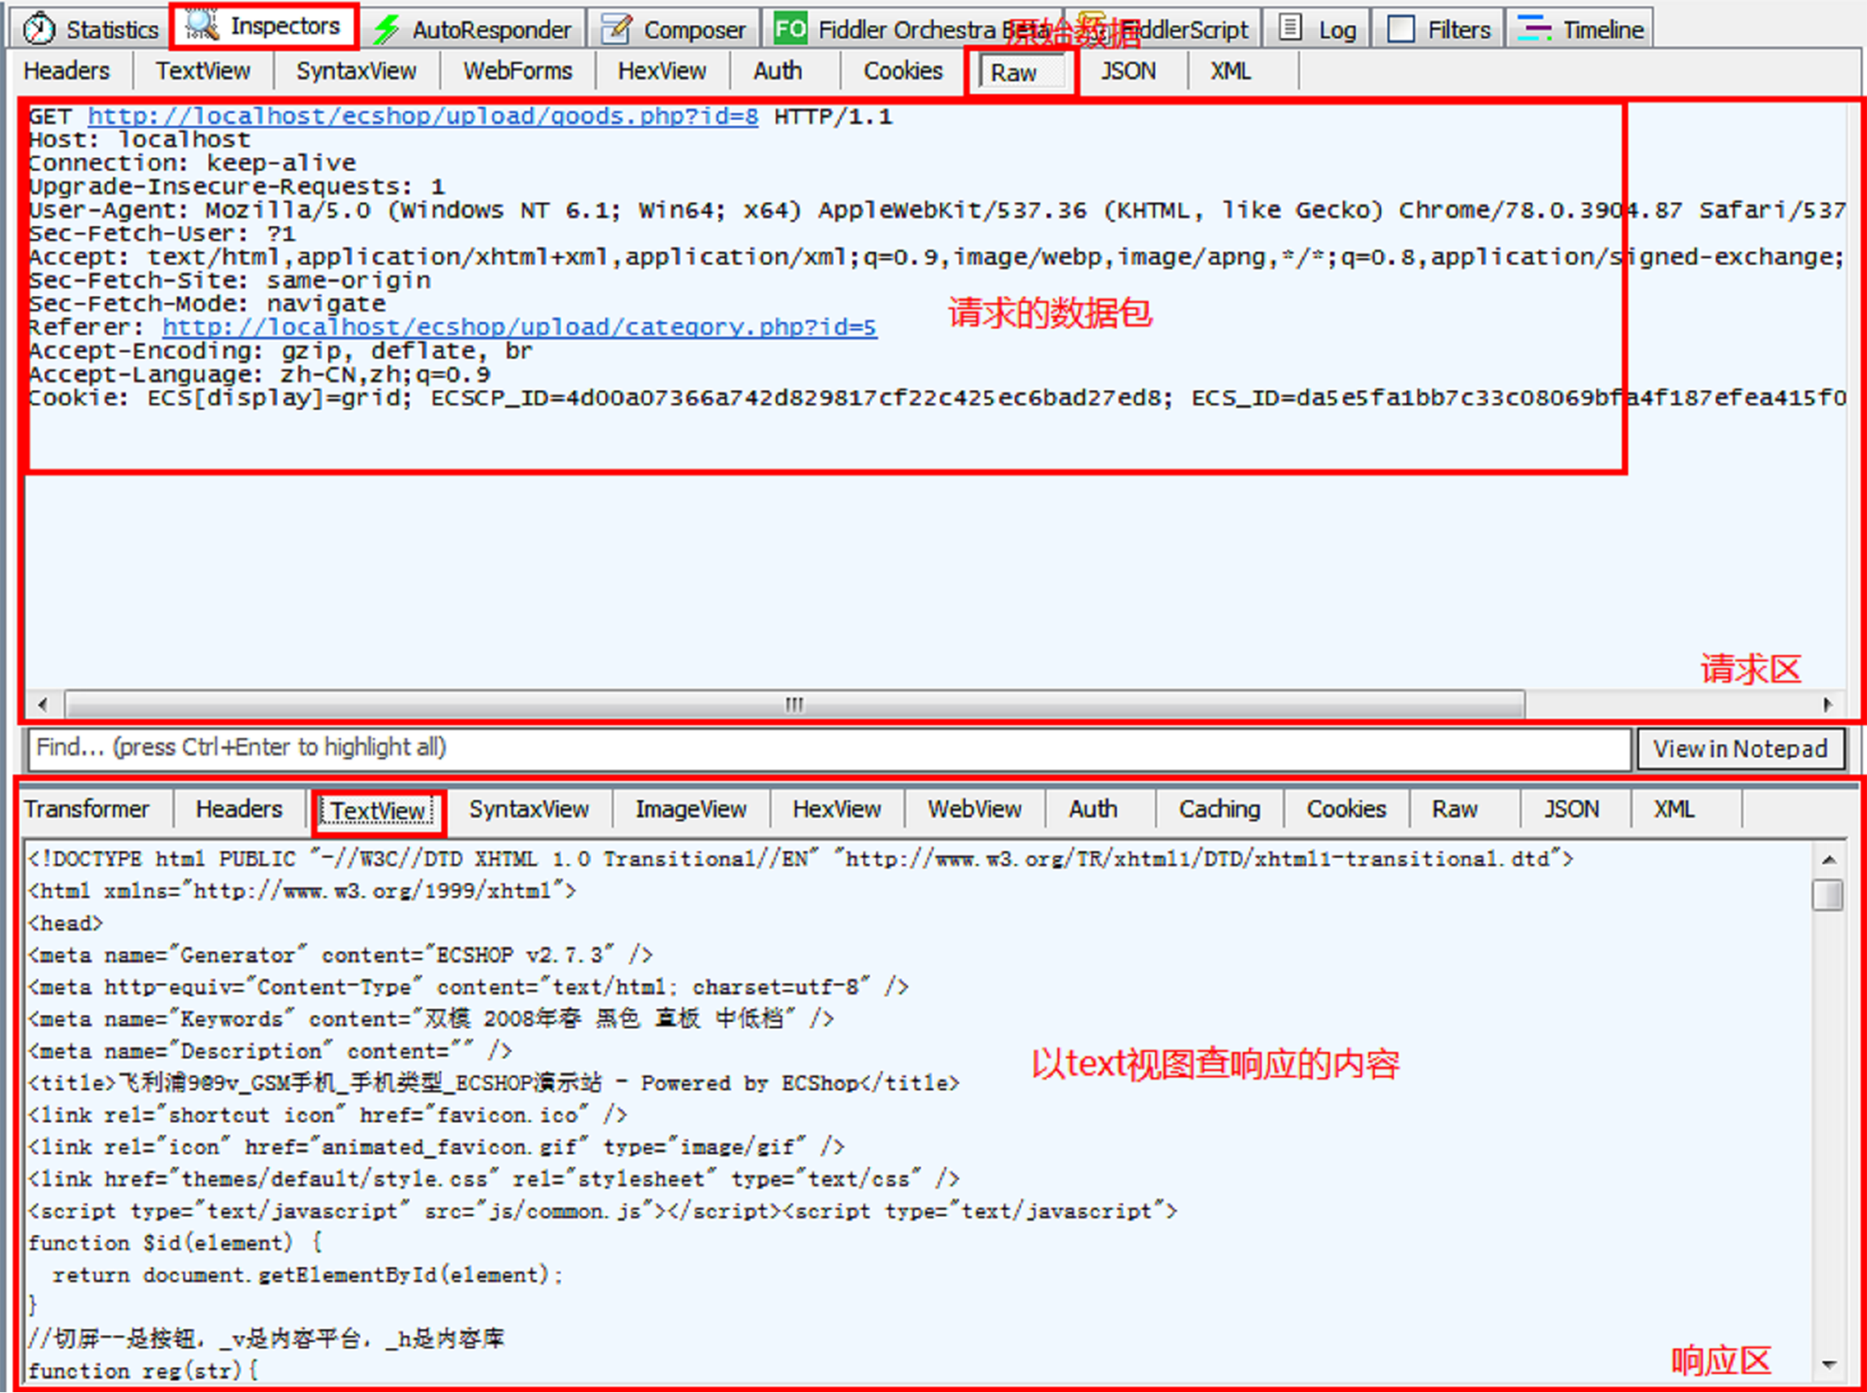The height and width of the screenshot is (1393, 1867).
Task: Open the response HexView tab
Action: click(837, 809)
